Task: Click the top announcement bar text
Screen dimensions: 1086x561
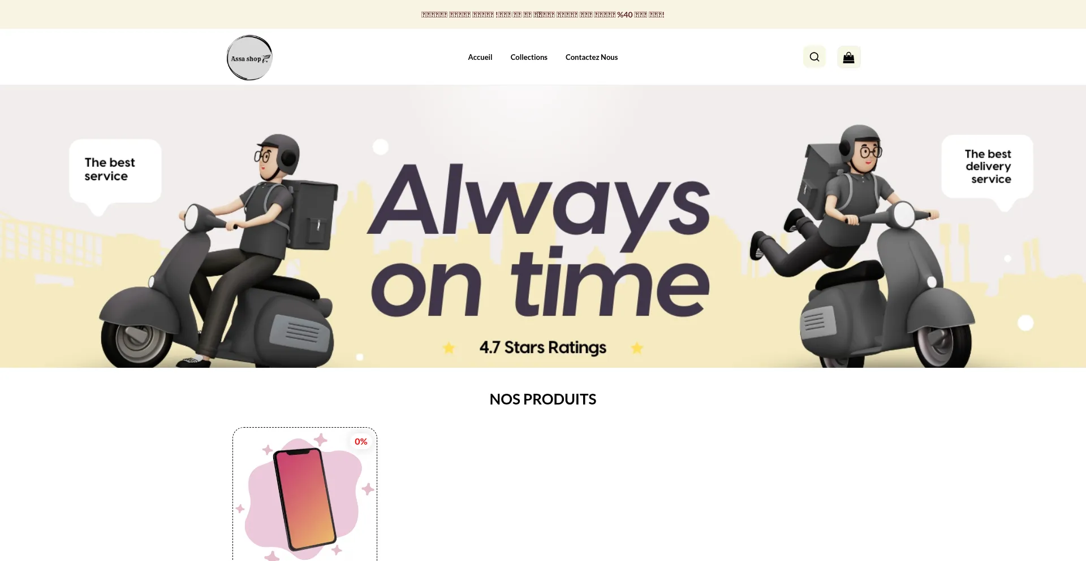Action: click(542, 15)
